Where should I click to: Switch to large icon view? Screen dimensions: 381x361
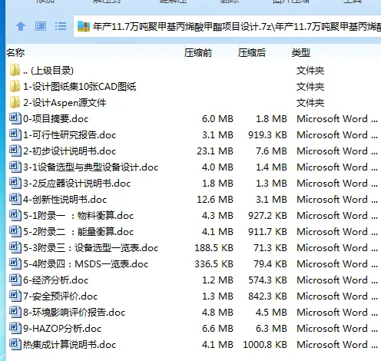pyautogui.click(x=41, y=26)
